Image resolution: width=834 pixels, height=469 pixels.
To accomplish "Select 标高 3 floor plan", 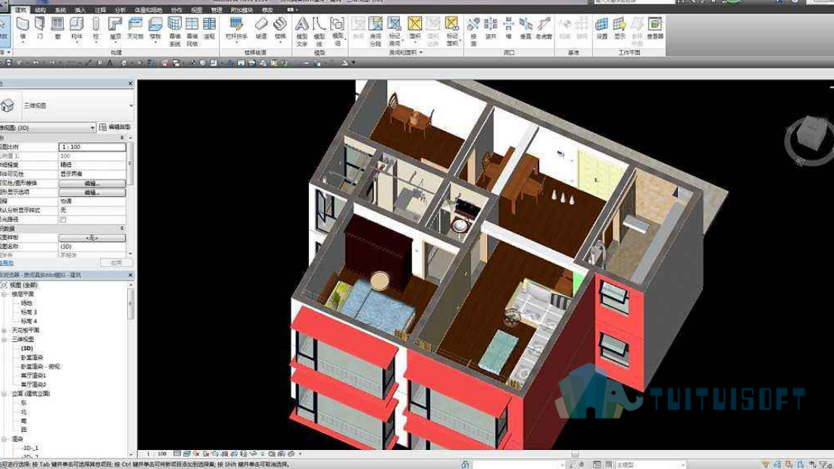I will 29,312.
